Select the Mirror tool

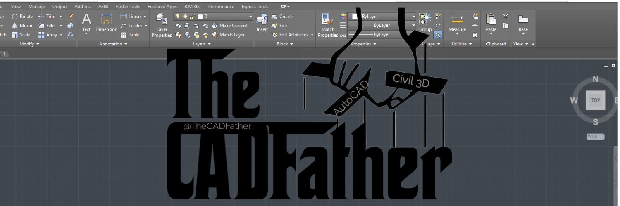click(22, 26)
